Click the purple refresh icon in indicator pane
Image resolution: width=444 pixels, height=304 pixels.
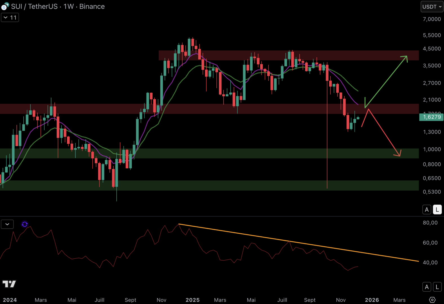[x=25, y=224]
